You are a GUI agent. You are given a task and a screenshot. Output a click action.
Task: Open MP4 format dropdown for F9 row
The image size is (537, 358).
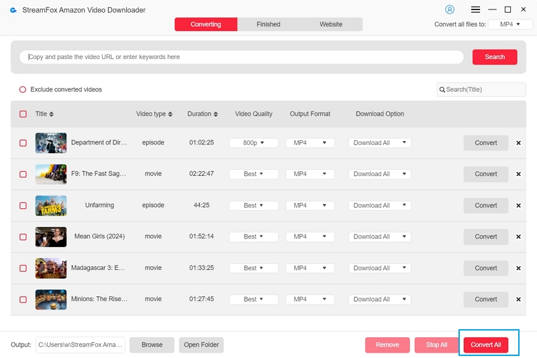(310, 174)
